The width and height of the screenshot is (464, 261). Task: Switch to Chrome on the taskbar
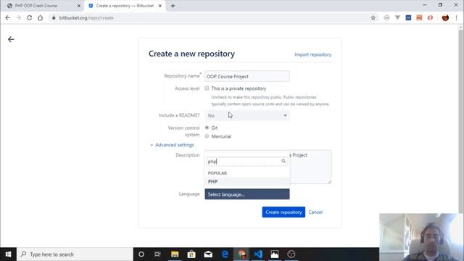pyautogui.click(x=241, y=254)
